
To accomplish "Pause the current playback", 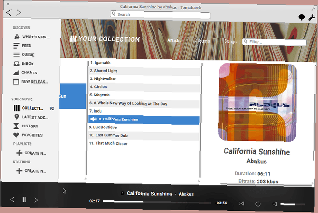I will point(24,200).
